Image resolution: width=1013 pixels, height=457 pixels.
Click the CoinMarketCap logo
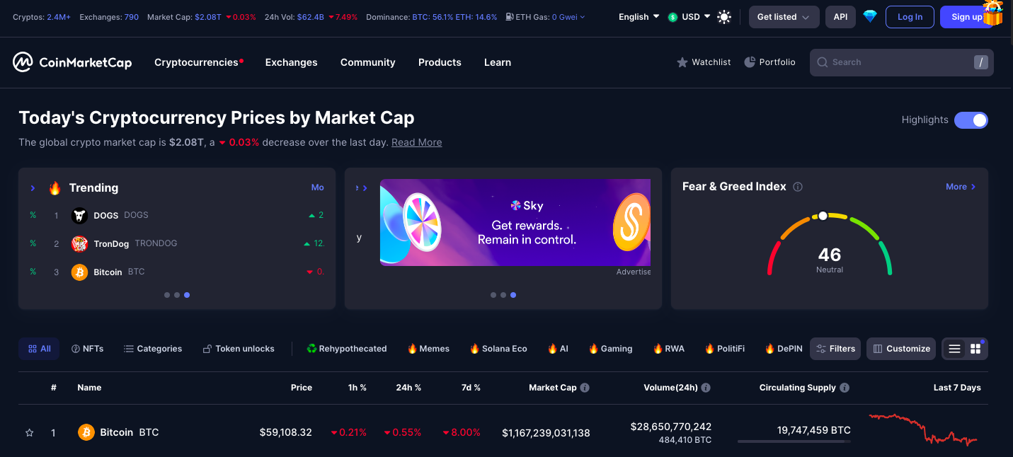click(72, 62)
